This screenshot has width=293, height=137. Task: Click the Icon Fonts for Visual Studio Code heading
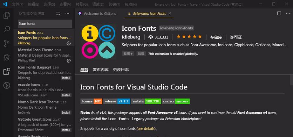(134, 87)
